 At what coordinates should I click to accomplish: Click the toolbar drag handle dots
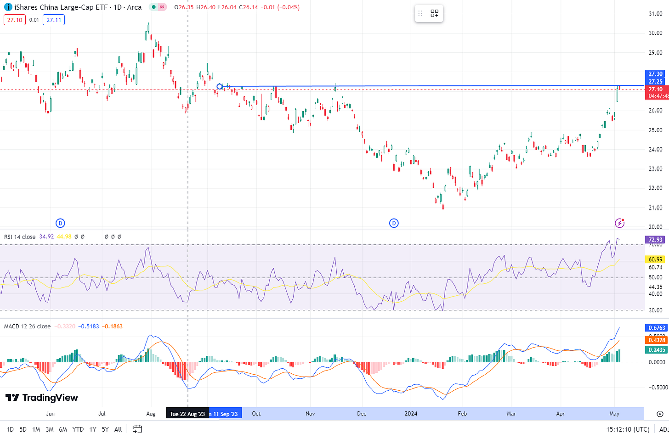tap(420, 14)
